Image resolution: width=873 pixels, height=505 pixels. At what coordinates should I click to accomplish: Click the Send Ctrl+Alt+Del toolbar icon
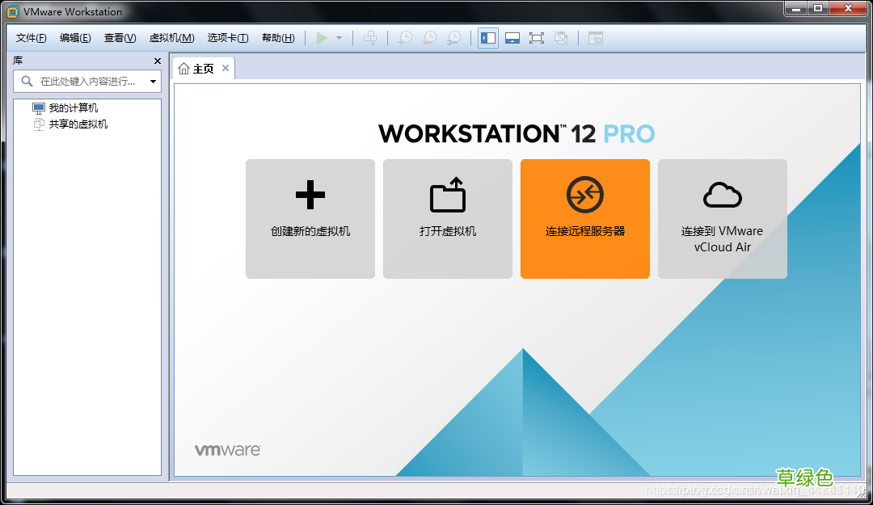pos(370,37)
